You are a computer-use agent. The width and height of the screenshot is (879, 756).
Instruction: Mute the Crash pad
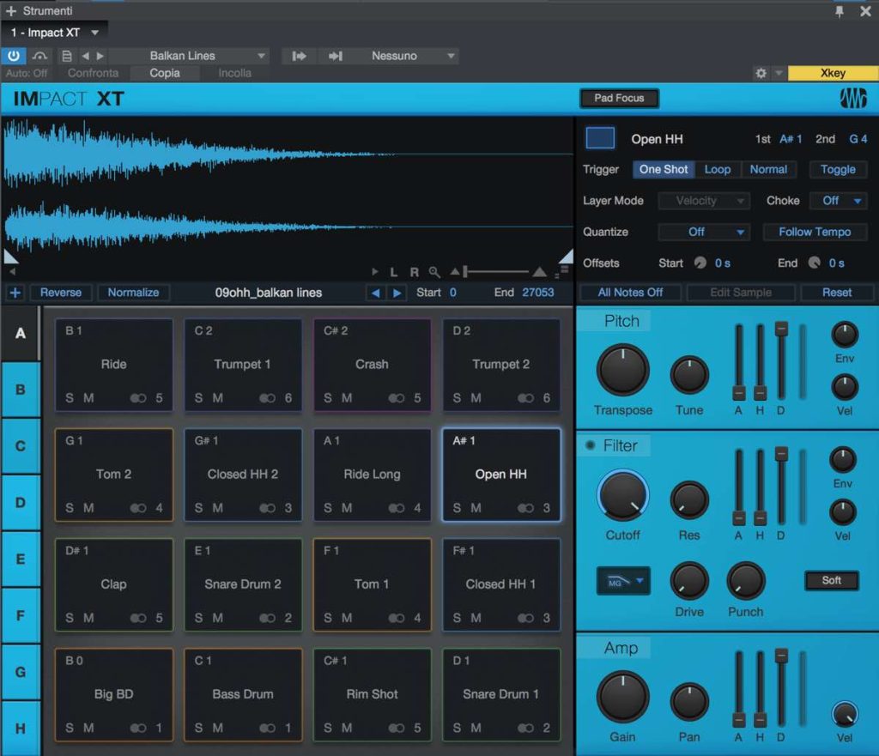(347, 398)
